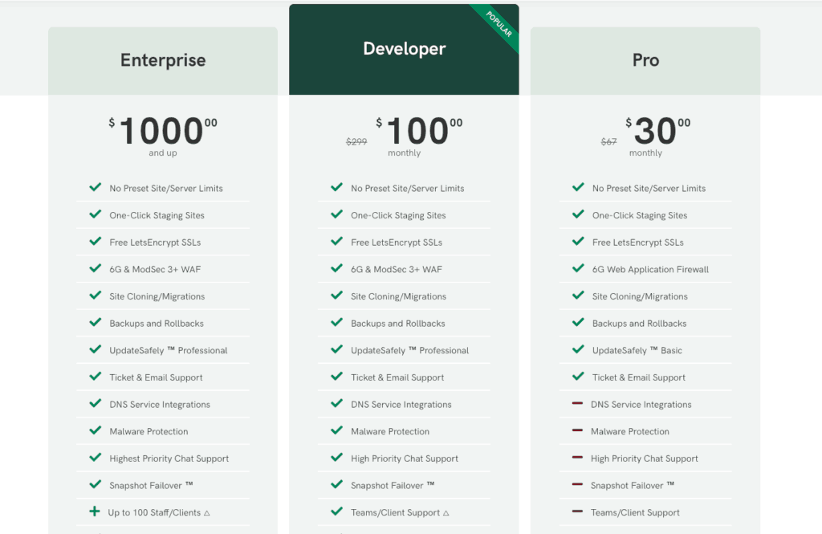Click the triangle icon after Developer Teams/Client Support
The height and width of the screenshot is (534, 822).
pos(446,513)
